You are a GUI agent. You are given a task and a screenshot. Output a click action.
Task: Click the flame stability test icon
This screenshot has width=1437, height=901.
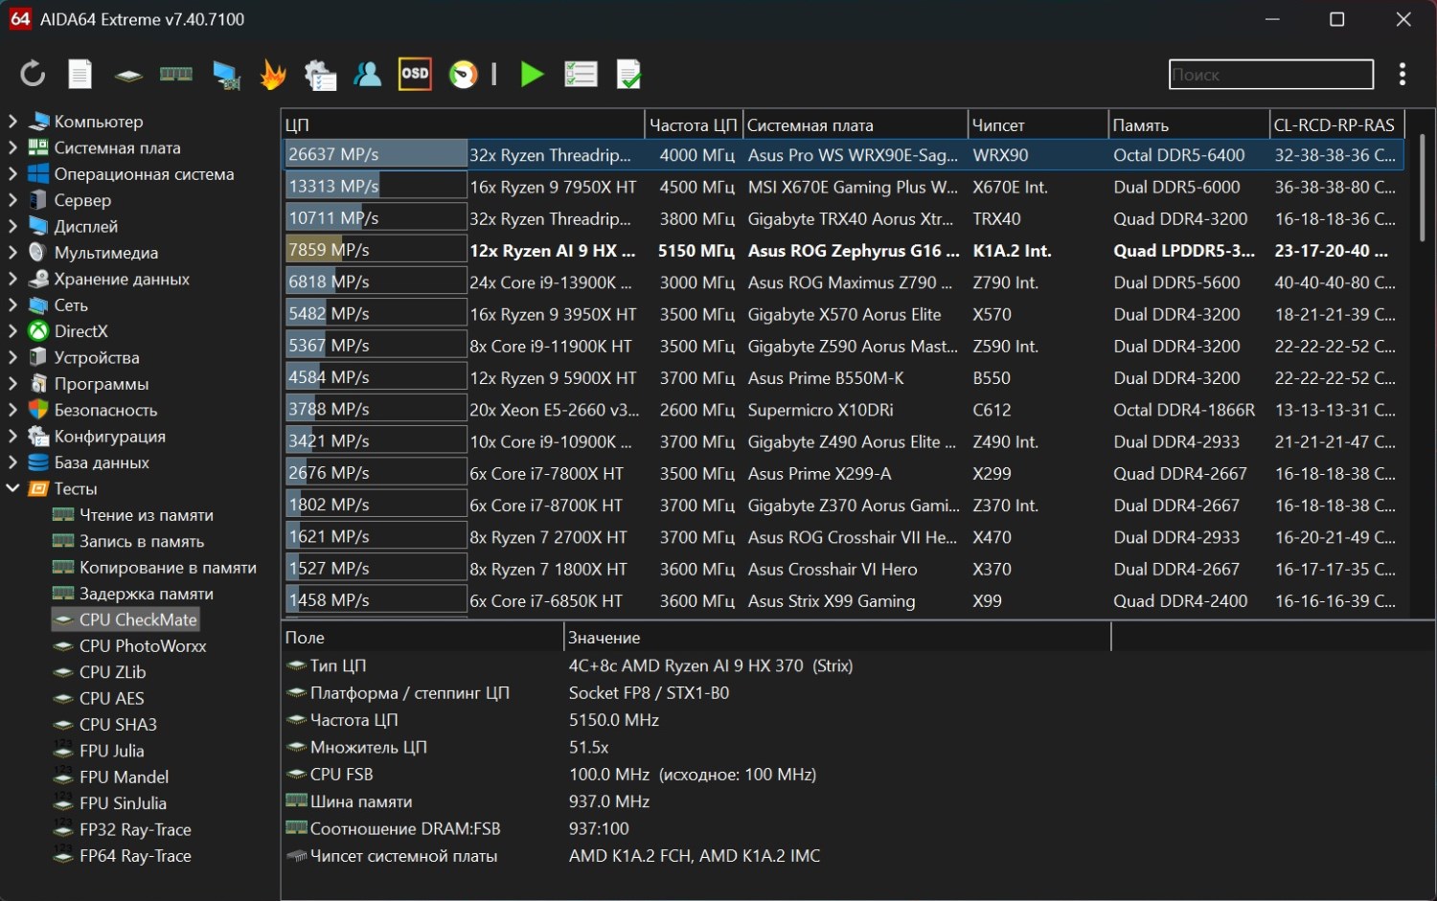273,74
